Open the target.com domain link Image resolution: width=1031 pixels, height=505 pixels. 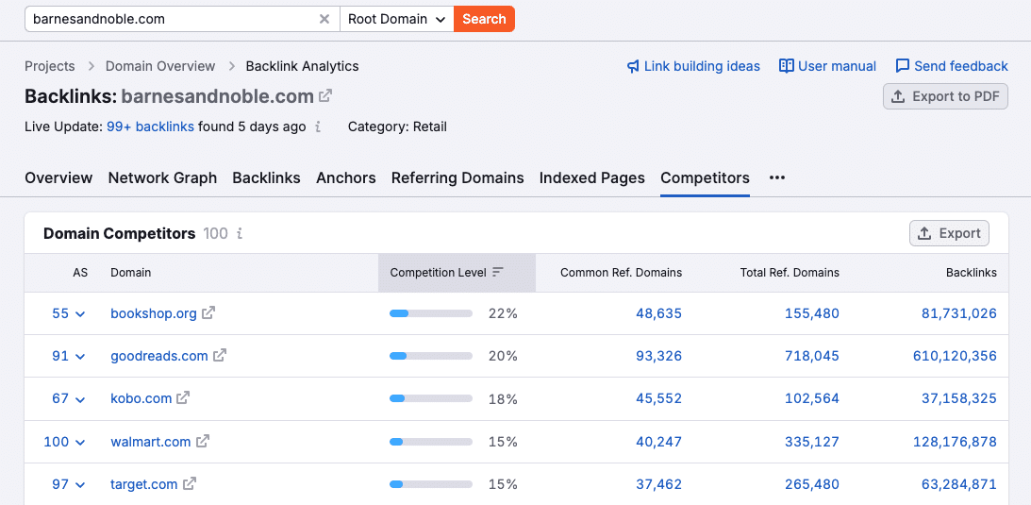144,484
